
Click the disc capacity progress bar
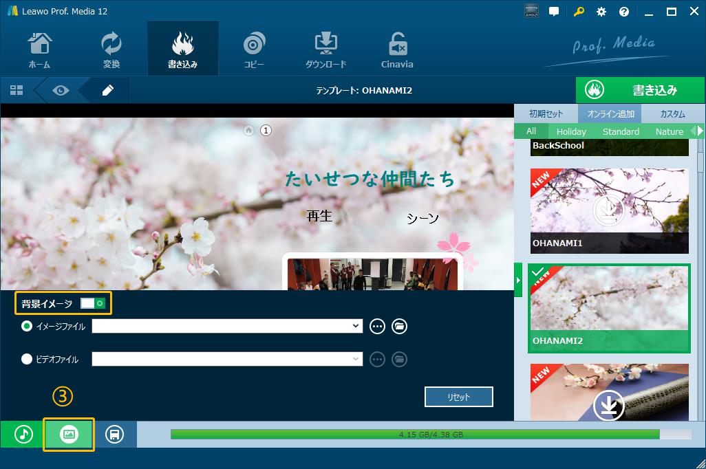click(x=431, y=435)
